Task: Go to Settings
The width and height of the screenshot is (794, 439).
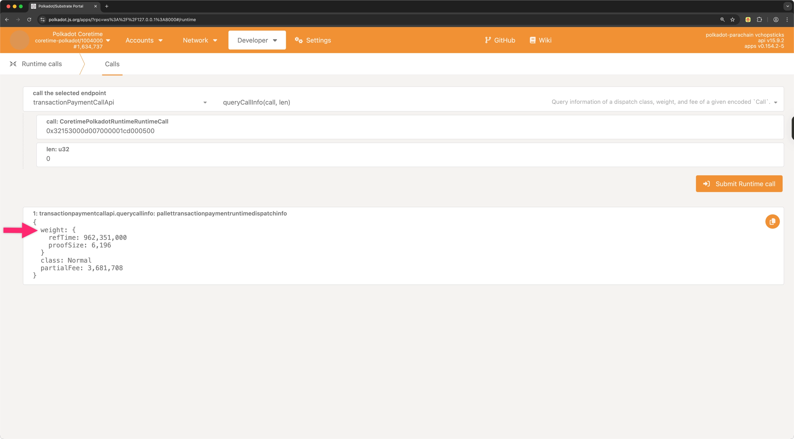Action: coord(312,40)
